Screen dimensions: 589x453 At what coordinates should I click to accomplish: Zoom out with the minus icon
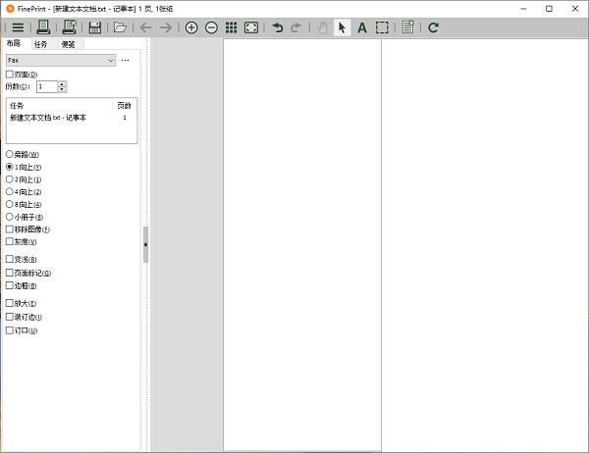click(x=211, y=28)
